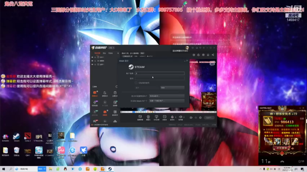Click the Steam password field
Viewport: 307px width, 172px height.
pyautogui.click(x=160, y=78)
